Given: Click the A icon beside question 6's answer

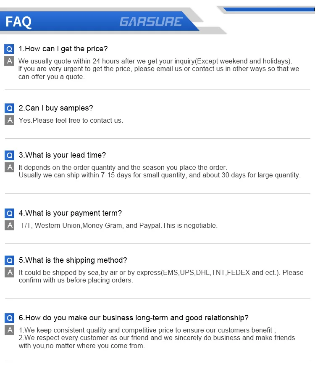Looking at the screenshot, I should coord(10,330).
